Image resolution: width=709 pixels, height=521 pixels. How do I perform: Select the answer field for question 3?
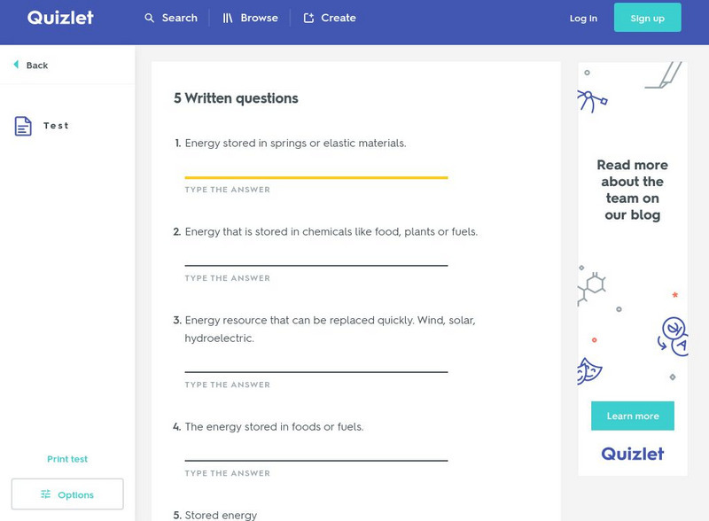pyautogui.click(x=316, y=362)
